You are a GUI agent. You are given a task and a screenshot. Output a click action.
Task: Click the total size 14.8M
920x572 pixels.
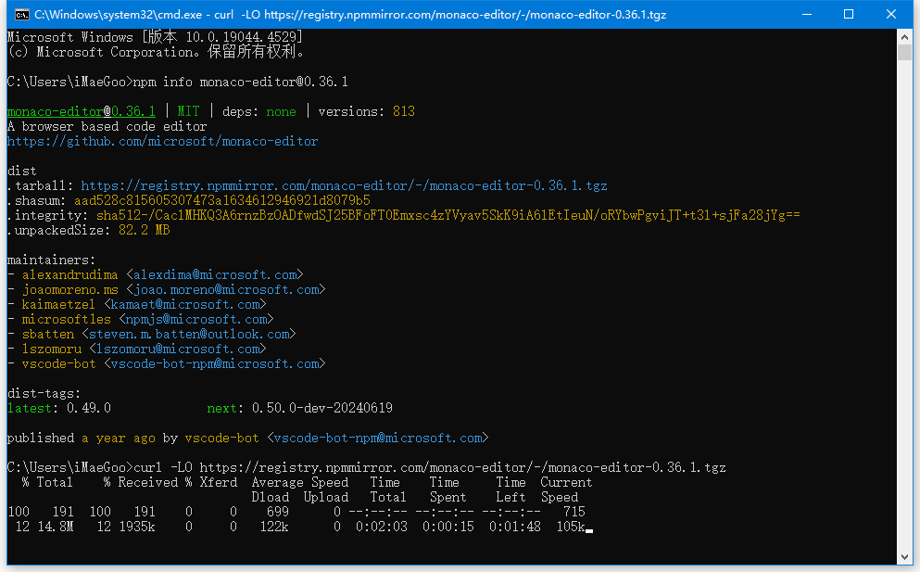[56, 527]
